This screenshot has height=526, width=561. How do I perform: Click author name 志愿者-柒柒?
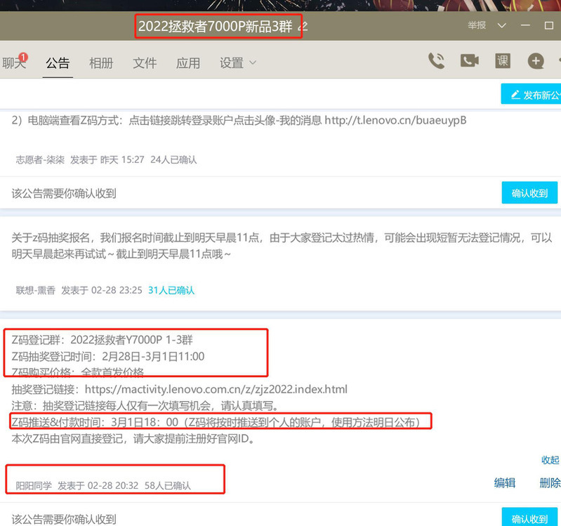click(x=40, y=159)
